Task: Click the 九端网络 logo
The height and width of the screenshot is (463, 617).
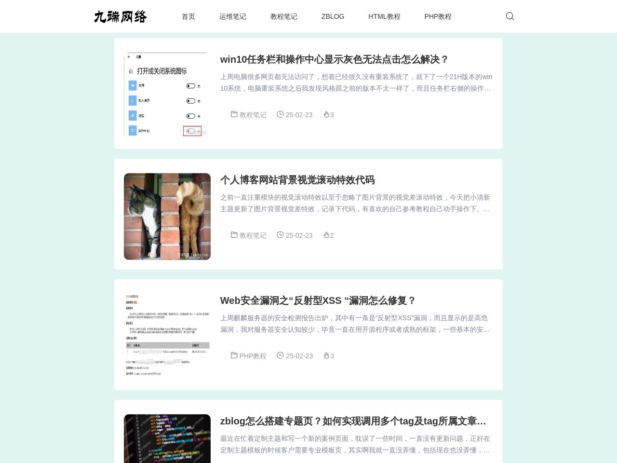Action: pyautogui.click(x=121, y=16)
